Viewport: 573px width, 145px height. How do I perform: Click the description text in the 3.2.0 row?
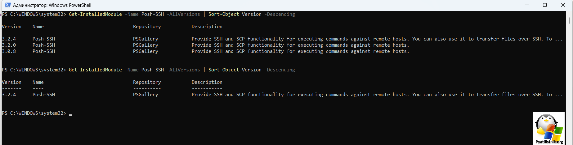[x=300, y=45]
